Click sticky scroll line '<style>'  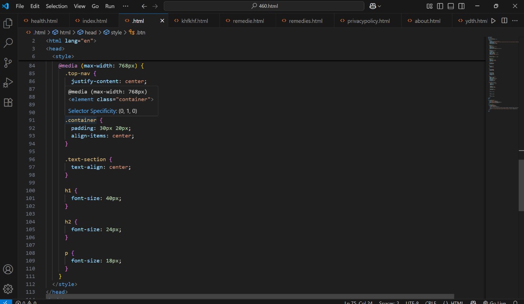click(63, 56)
